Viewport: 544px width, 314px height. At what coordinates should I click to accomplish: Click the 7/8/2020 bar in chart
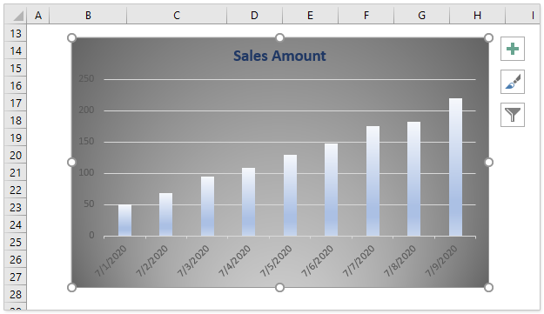413,179
